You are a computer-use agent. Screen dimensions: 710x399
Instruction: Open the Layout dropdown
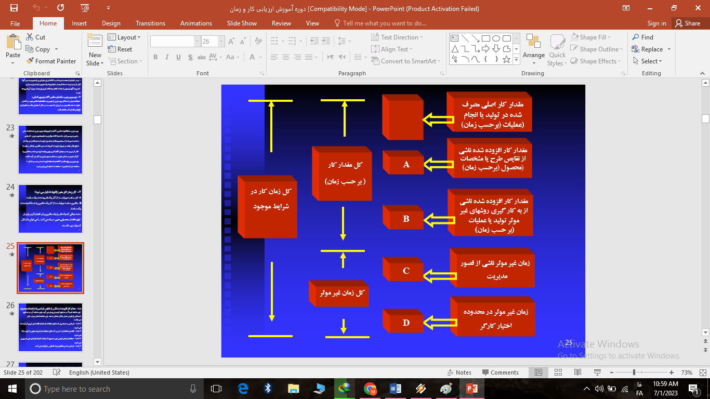pos(126,37)
